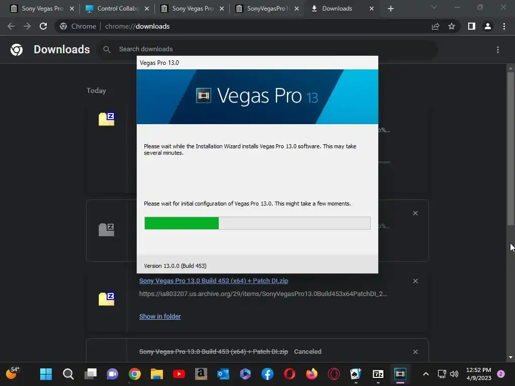
Task: Remove the canceled download entry
Action: (x=415, y=352)
